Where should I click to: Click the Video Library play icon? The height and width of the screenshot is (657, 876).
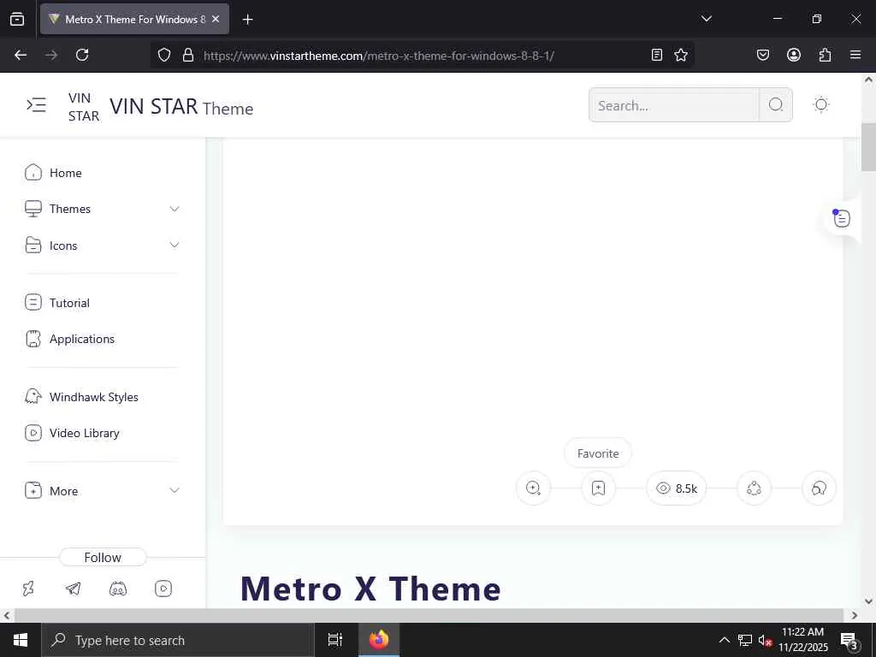[33, 433]
